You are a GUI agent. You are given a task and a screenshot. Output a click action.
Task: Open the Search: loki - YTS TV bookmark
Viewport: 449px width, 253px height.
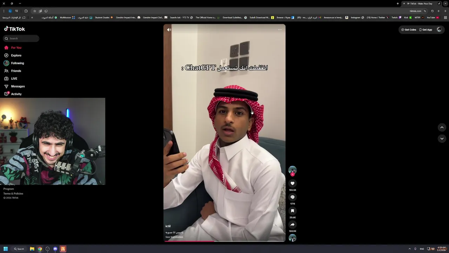(x=181, y=18)
